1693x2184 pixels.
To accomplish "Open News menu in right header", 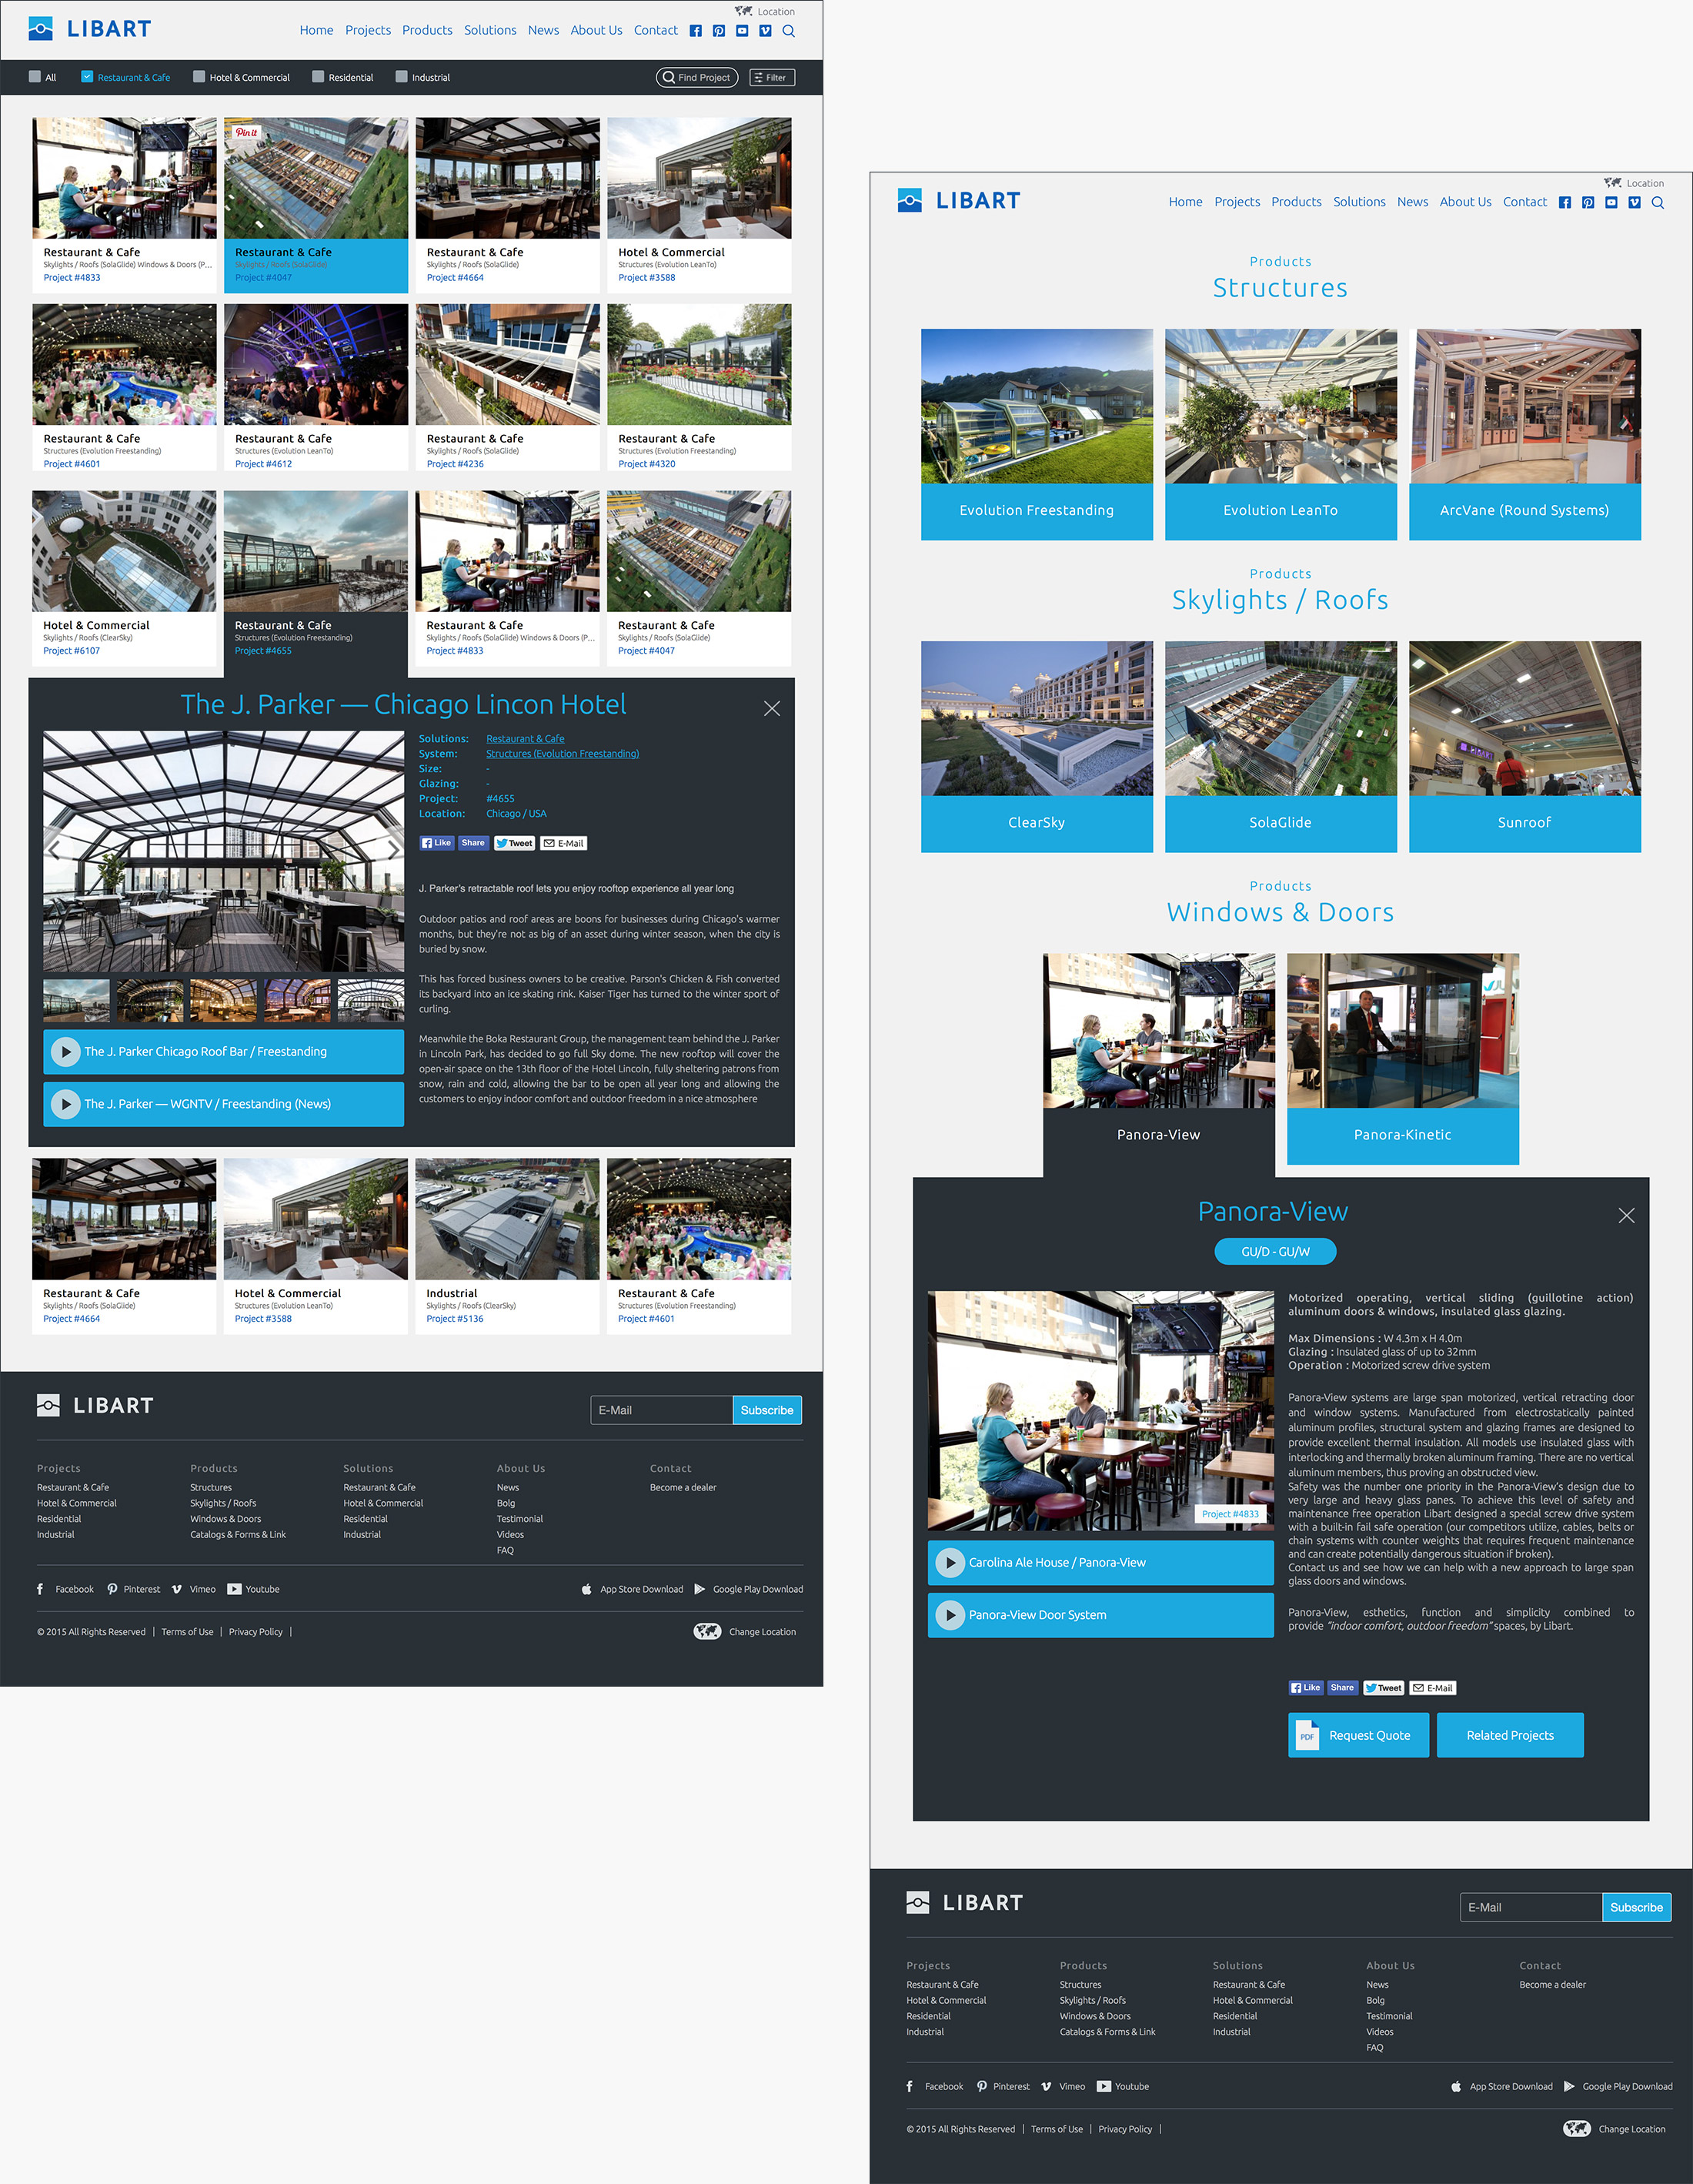I will pyautogui.click(x=1412, y=202).
